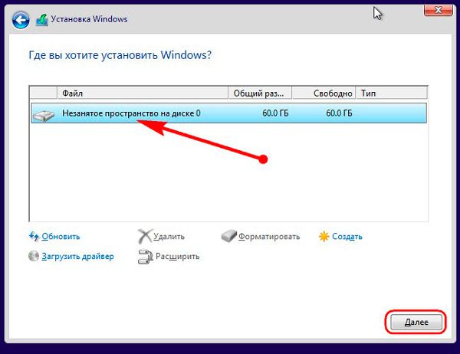Viewport: 460px width, 354px height.
Task: Click the 60.0 ГБ total size cell
Action: tap(275, 113)
